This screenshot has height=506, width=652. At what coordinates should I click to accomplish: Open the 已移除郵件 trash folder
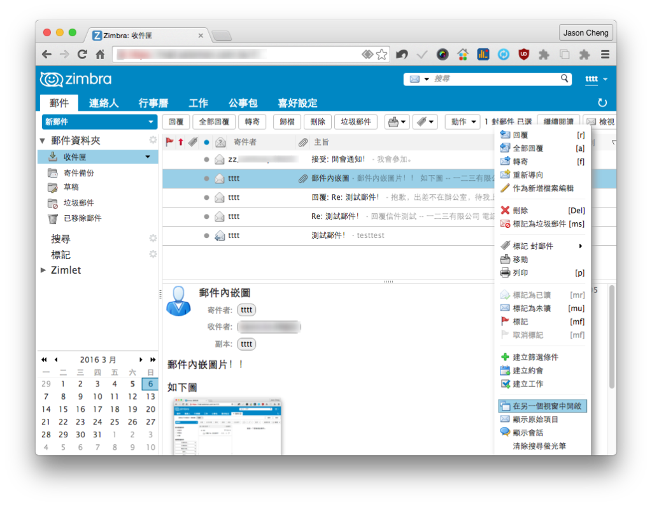point(82,218)
